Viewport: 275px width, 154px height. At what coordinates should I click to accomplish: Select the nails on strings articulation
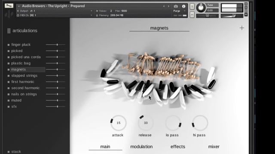(x=24, y=94)
